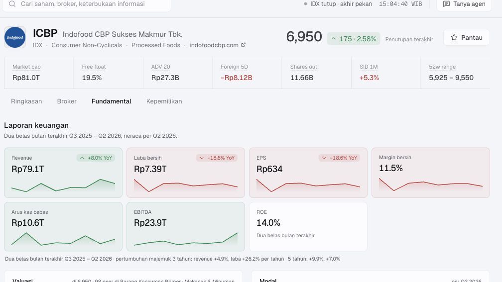Click the −18.6% YoY badge on Laba bersih
The height and width of the screenshot is (282, 502).
[x=217, y=158]
